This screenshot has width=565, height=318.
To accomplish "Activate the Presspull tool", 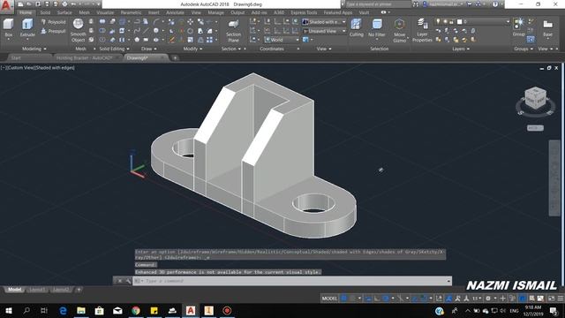I will tap(53, 32).
